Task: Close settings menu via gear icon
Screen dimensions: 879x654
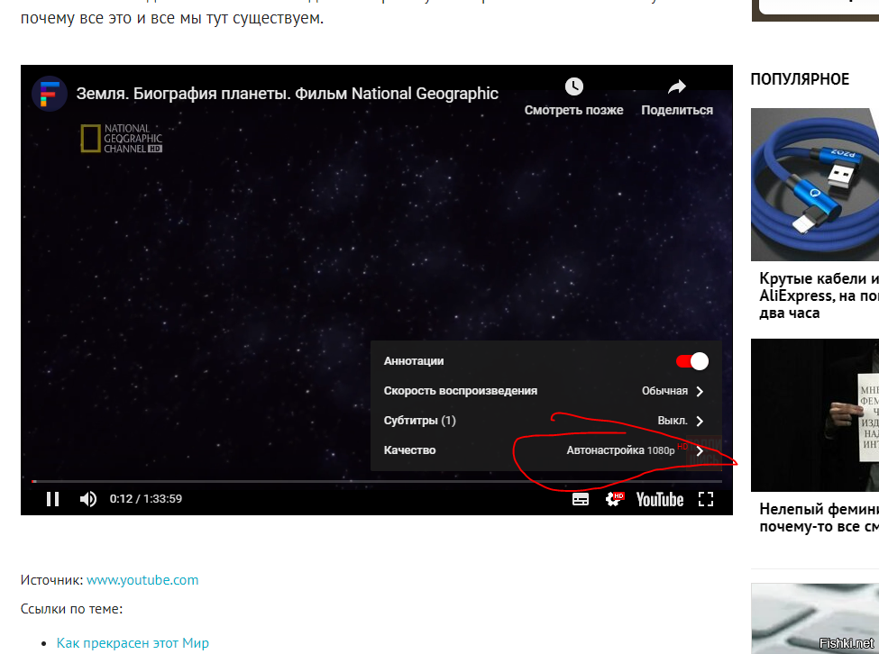Action: 615,499
